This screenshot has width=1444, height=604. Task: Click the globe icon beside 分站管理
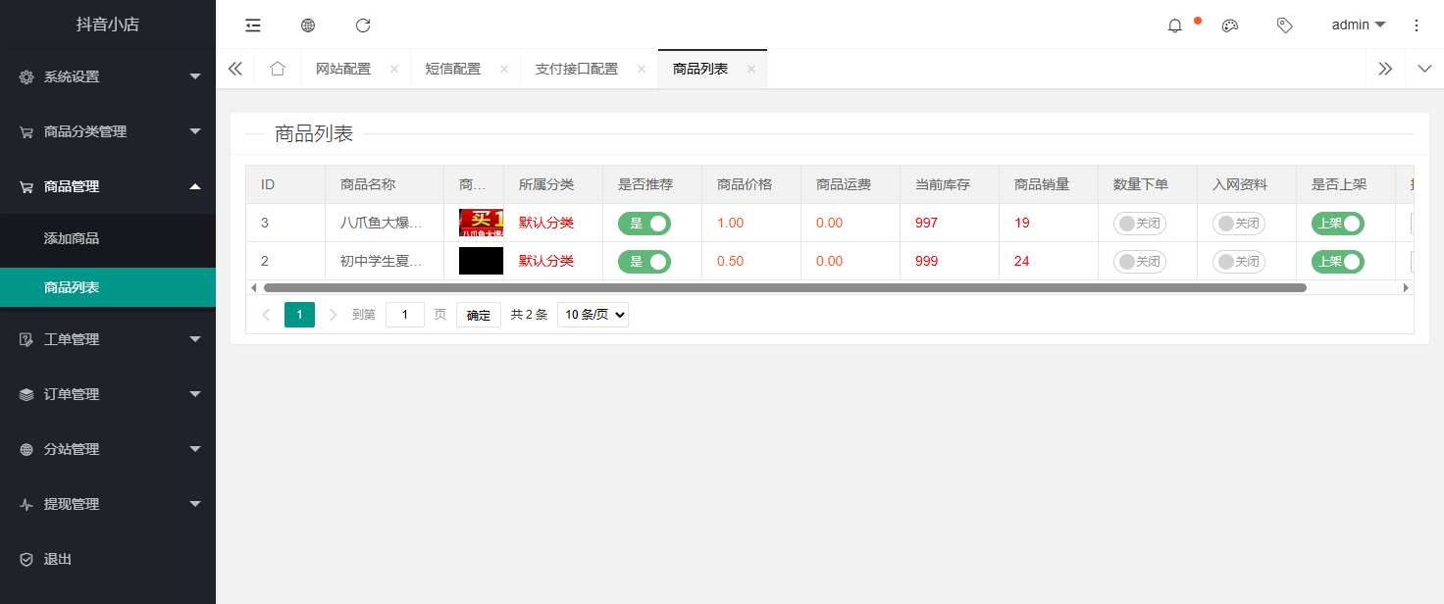pyautogui.click(x=26, y=449)
